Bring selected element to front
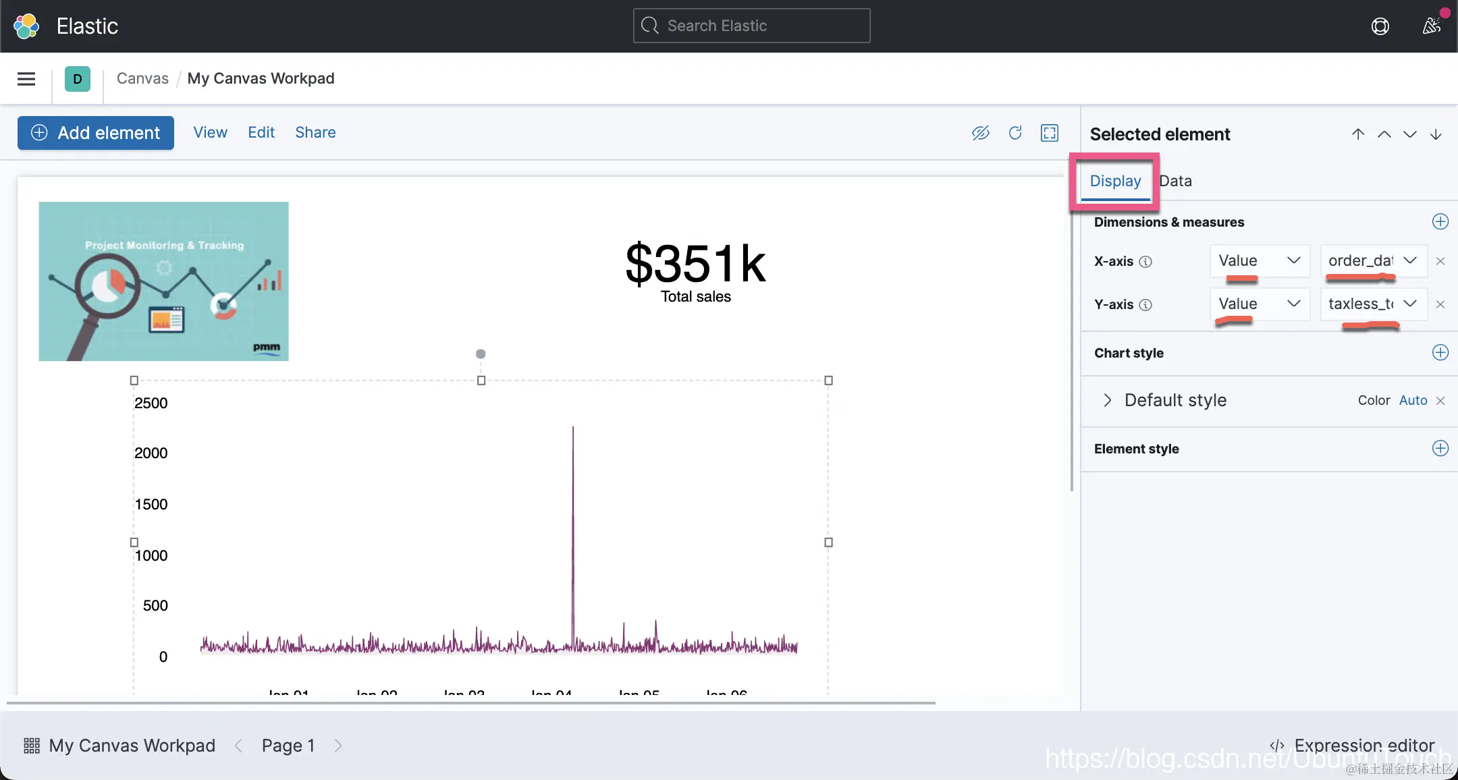The width and height of the screenshot is (1458, 780). (x=1358, y=134)
